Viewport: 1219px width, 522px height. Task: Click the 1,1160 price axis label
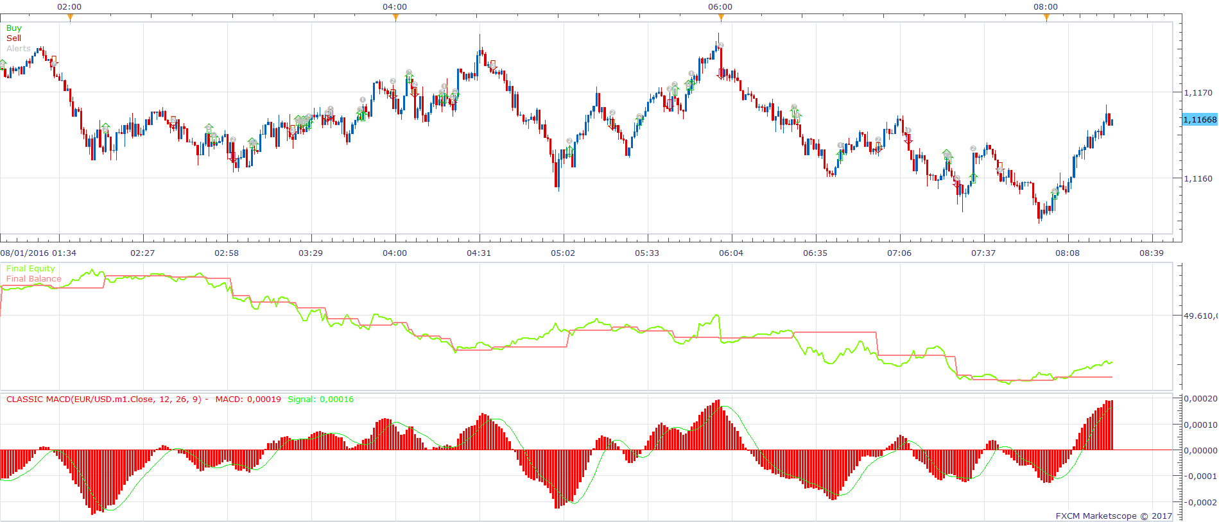(1198, 178)
